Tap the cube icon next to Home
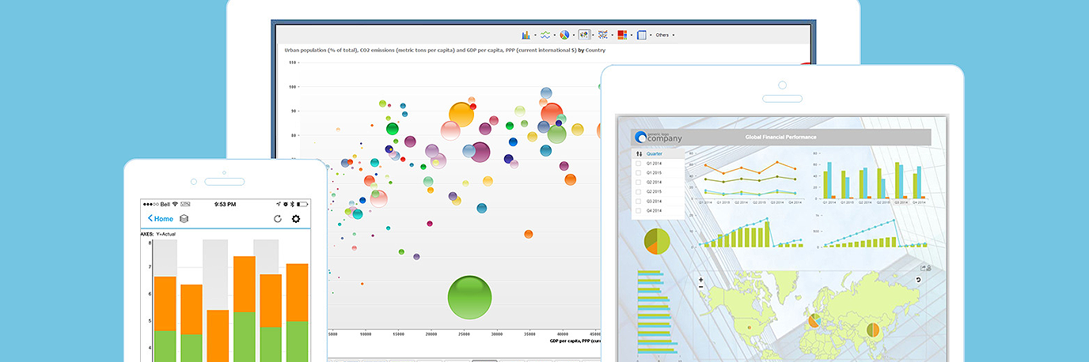Image resolution: width=1089 pixels, height=362 pixels. click(x=184, y=219)
